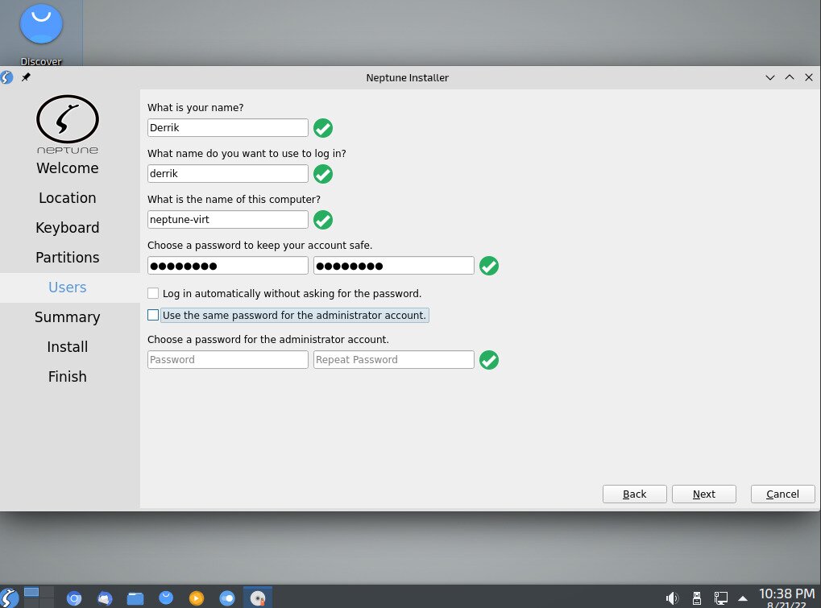Open the file manager from taskbar

(x=135, y=598)
